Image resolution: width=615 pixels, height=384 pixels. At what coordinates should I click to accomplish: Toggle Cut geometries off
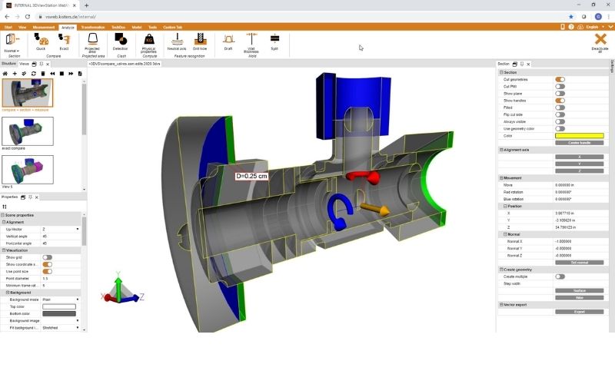(560, 80)
